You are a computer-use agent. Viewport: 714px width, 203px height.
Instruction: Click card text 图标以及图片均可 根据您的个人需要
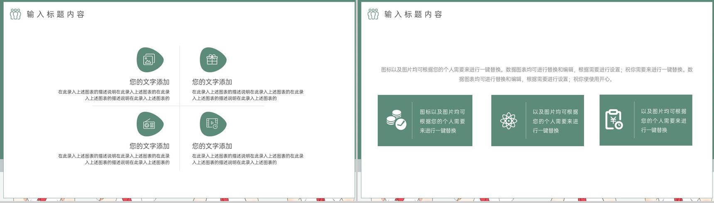click(443, 121)
